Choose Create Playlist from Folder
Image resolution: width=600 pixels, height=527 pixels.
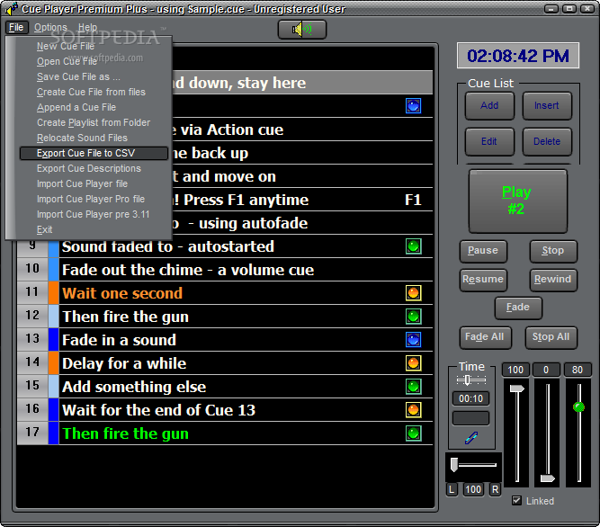point(94,123)
